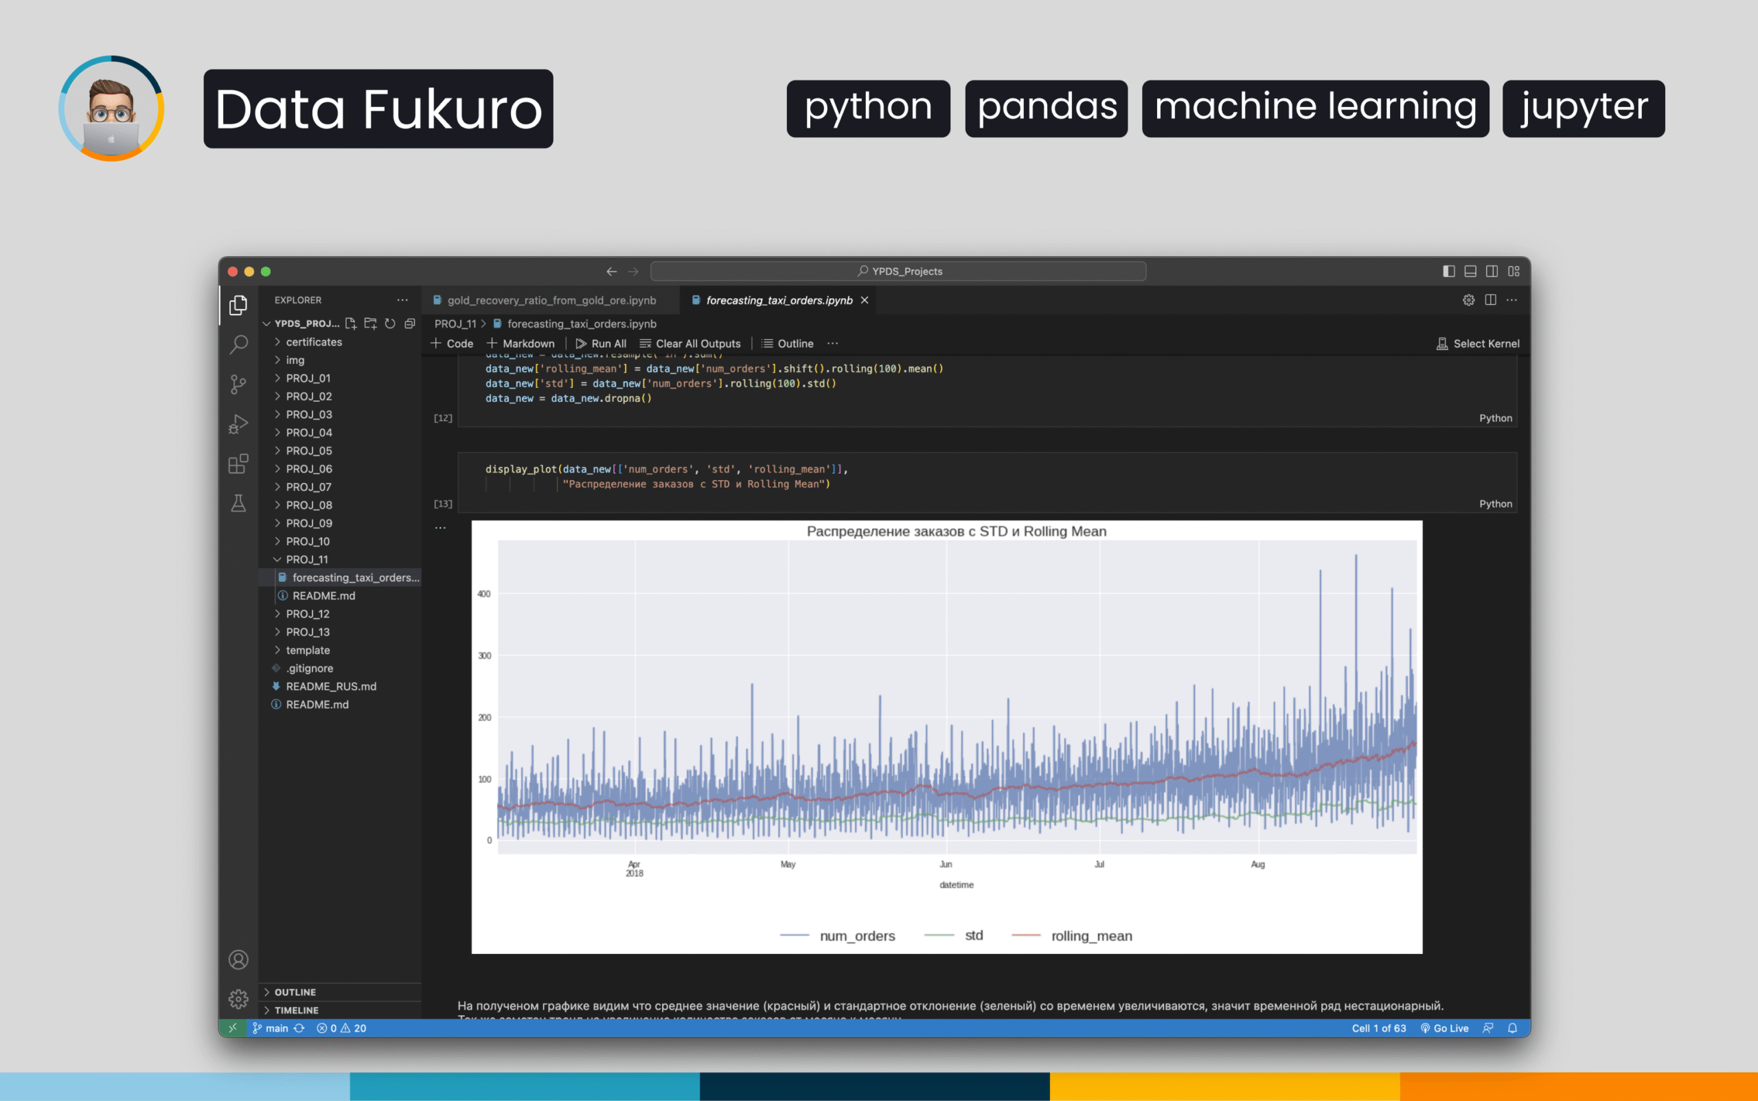The width and height of the screenshot is (1758, 1101).
Task: Click the num_orders legend line swatch
Action: (x=795, y=935)
